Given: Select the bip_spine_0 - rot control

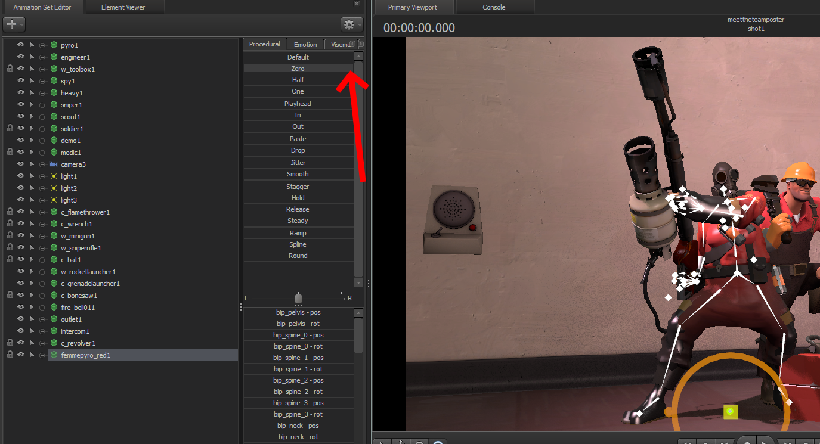Looking at the screenshot, I should coord(298,346).
